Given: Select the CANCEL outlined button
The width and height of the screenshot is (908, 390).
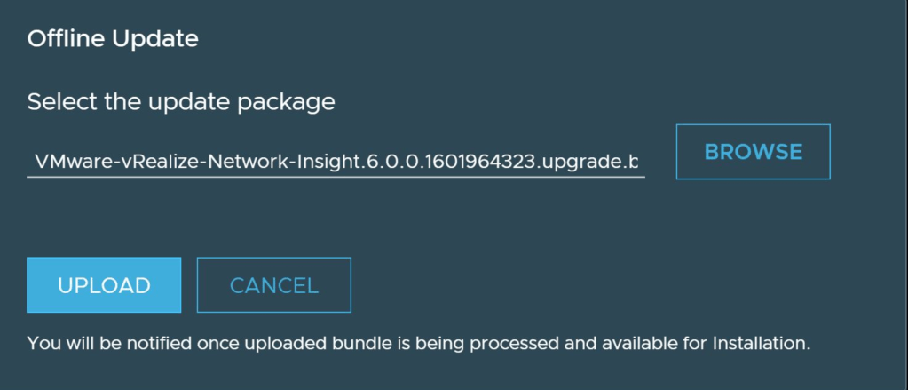Looking at the screenshot, I should pos(273,285).
